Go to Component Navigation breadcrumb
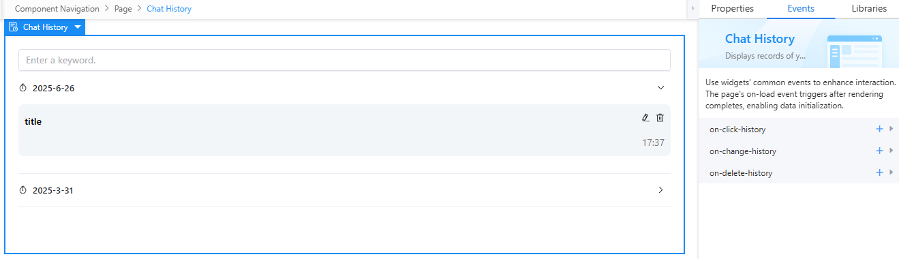This screenshot has width=899, height=259. [x=57, y=9]
